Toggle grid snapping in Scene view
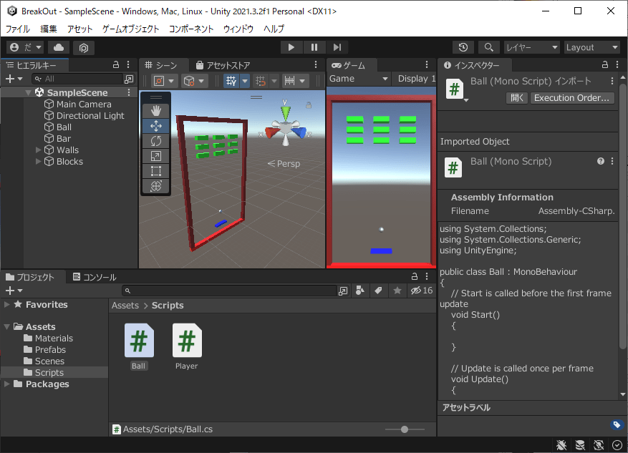The height and width of the screenshot is (453, 628). (261, 81)
